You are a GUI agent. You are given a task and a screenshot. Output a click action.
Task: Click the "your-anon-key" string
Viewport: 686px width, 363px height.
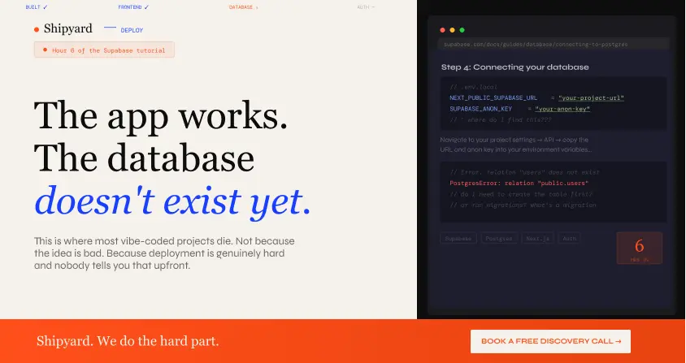[x=562, y=109]
